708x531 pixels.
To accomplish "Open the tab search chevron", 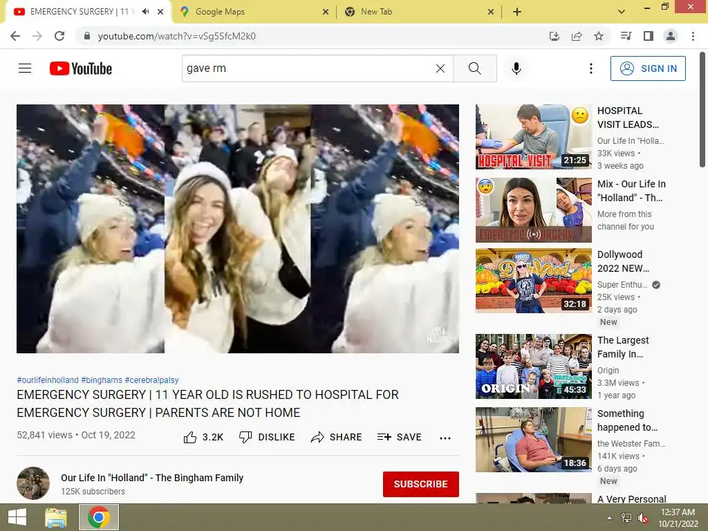I will pos(622,12).
